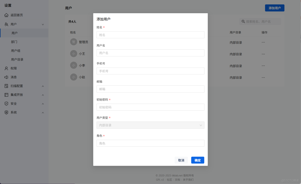Click the 确定 confirm button
This screenshot has width=301, height=184.
coord(198,160)
